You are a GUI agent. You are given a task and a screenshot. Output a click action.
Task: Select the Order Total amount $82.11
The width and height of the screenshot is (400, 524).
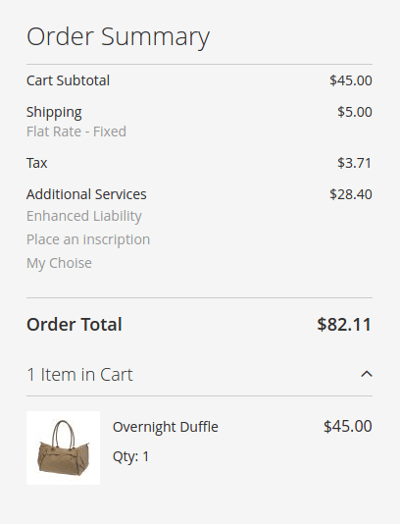[344, 324]
